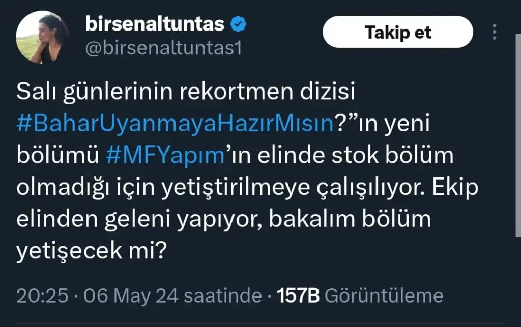Click the 157B view count

click(x=297, y=296)
